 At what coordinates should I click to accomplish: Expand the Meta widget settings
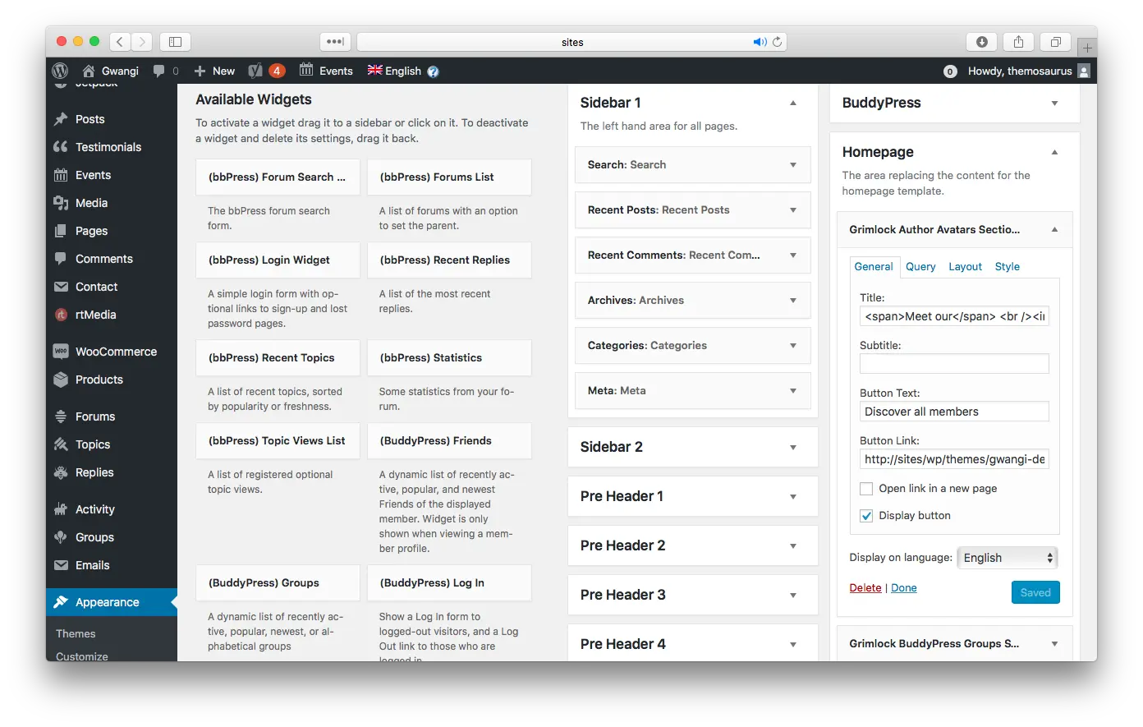(x=793, y=391)
